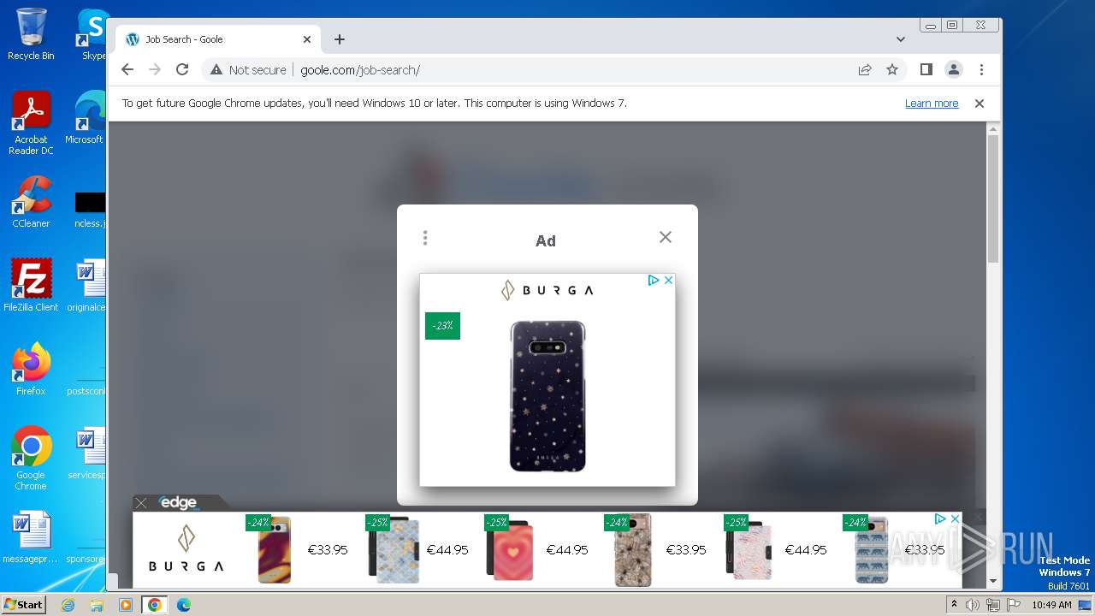Viewport: 1095px width, 616px height.
Task: Click the BURGA logo in popup ad
Action: [x=547, y=290]
